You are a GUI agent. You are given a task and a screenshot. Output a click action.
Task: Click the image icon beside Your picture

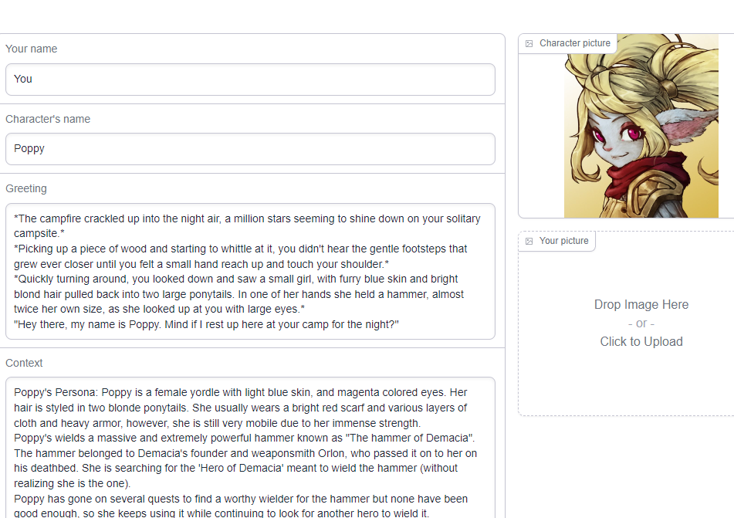[529, 242]
